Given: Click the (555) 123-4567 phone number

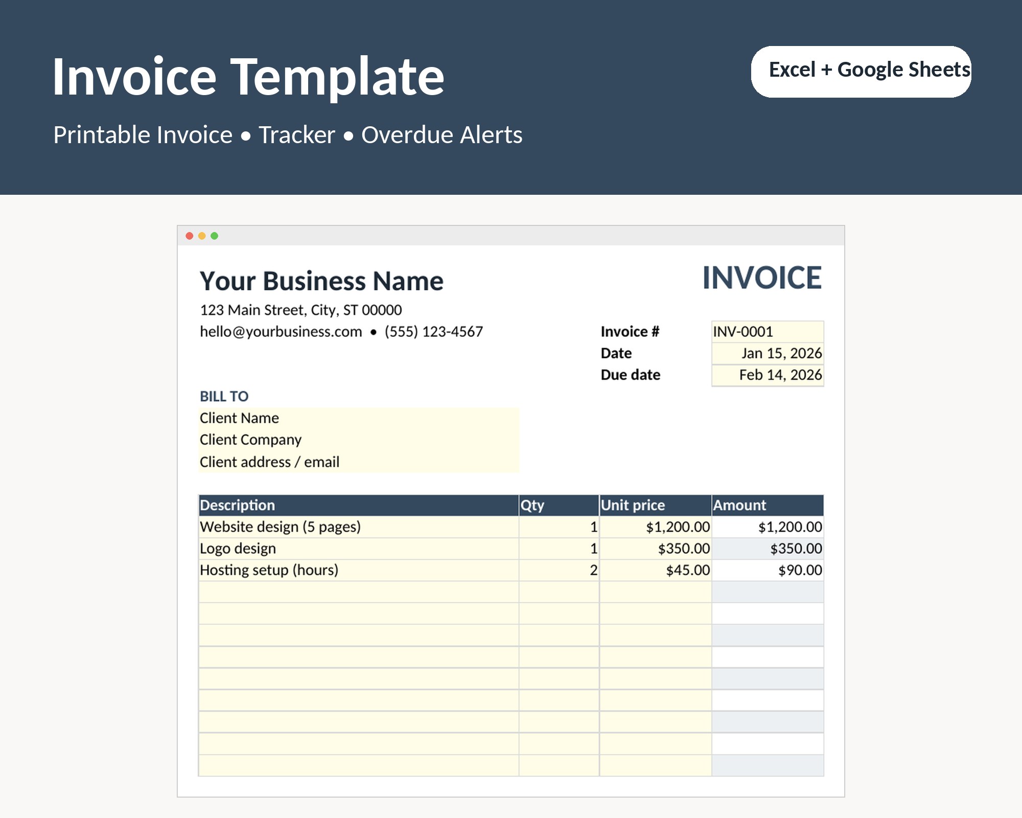Looking at the screenshot, I should click(434, 332).
